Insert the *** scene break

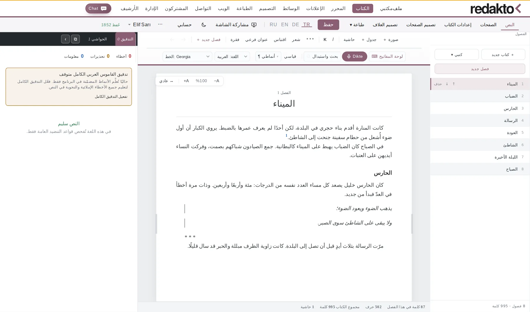(x=310, y=39)
